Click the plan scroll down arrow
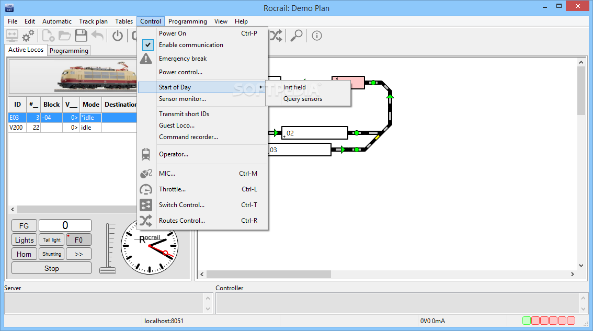Viewport: 593px width, 331px height. pyautogui.click(x=581, y=266)
